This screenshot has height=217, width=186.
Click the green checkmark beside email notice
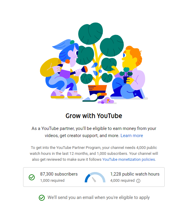[42, 198]
